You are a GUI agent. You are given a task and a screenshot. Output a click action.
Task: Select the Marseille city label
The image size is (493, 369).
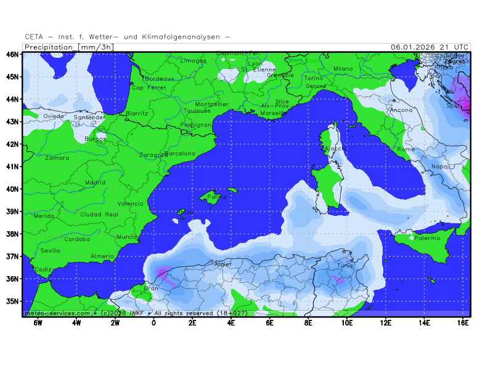pos(274,114)
